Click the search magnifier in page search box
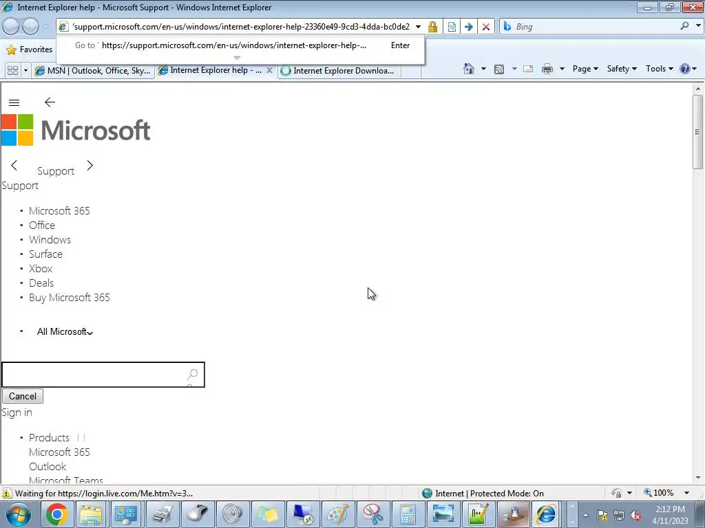This screenshot has height=528, width=705. 193,374
